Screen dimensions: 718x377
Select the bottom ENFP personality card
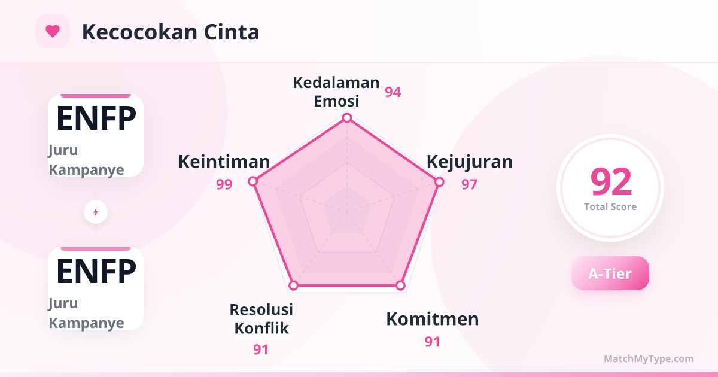(96, 288)
